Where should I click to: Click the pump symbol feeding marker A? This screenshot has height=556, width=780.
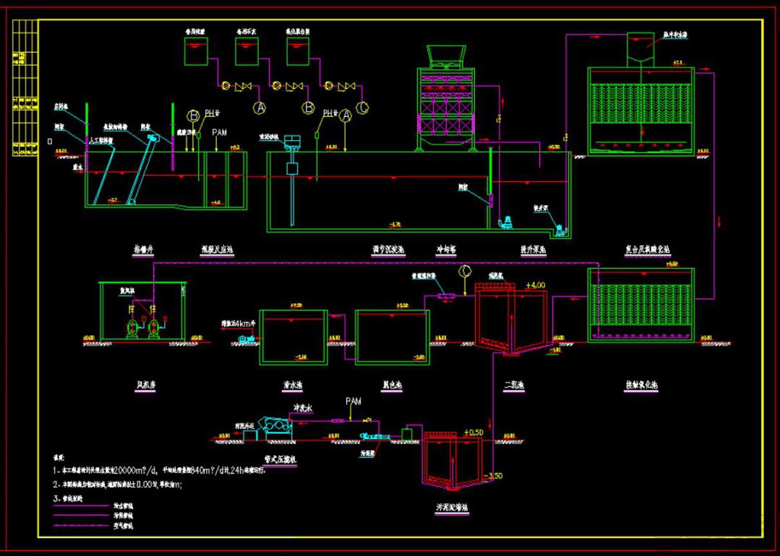pyautogui.click(x=226, y=86)
